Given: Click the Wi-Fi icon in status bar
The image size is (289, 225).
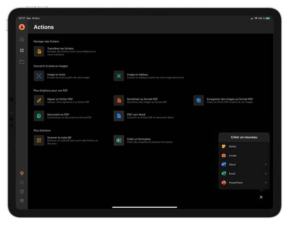Looking at the screenshot, I should pos(256,18).
